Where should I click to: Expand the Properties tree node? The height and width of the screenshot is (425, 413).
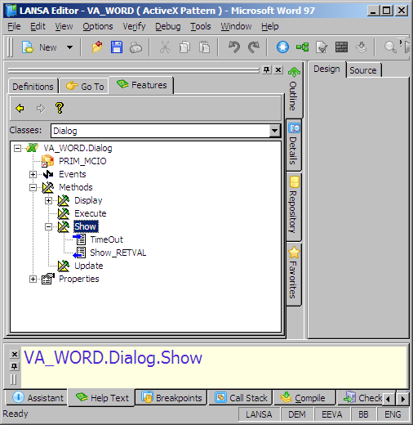point(33,279)
